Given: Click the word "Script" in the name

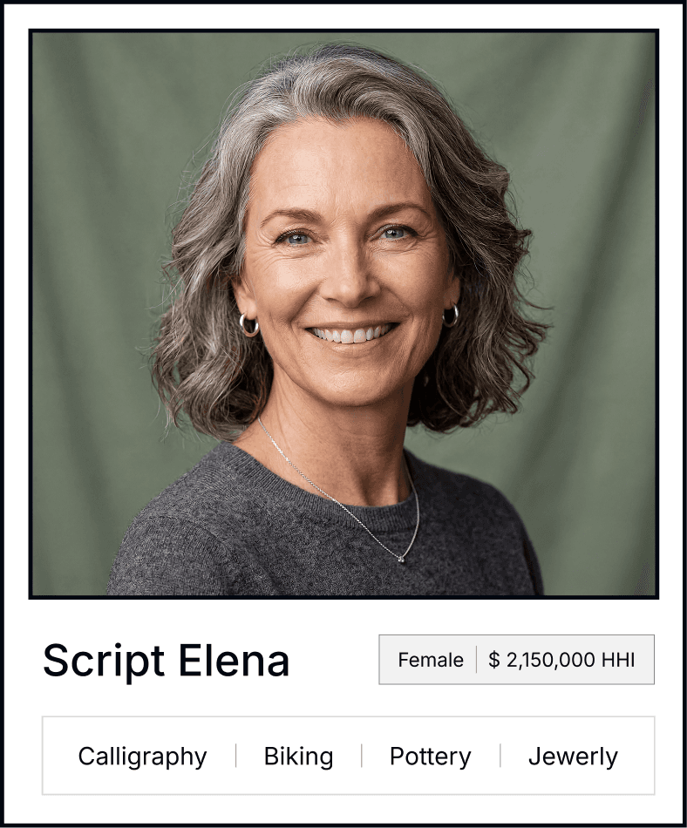Looking at the screenshot, I should (104, 662).
